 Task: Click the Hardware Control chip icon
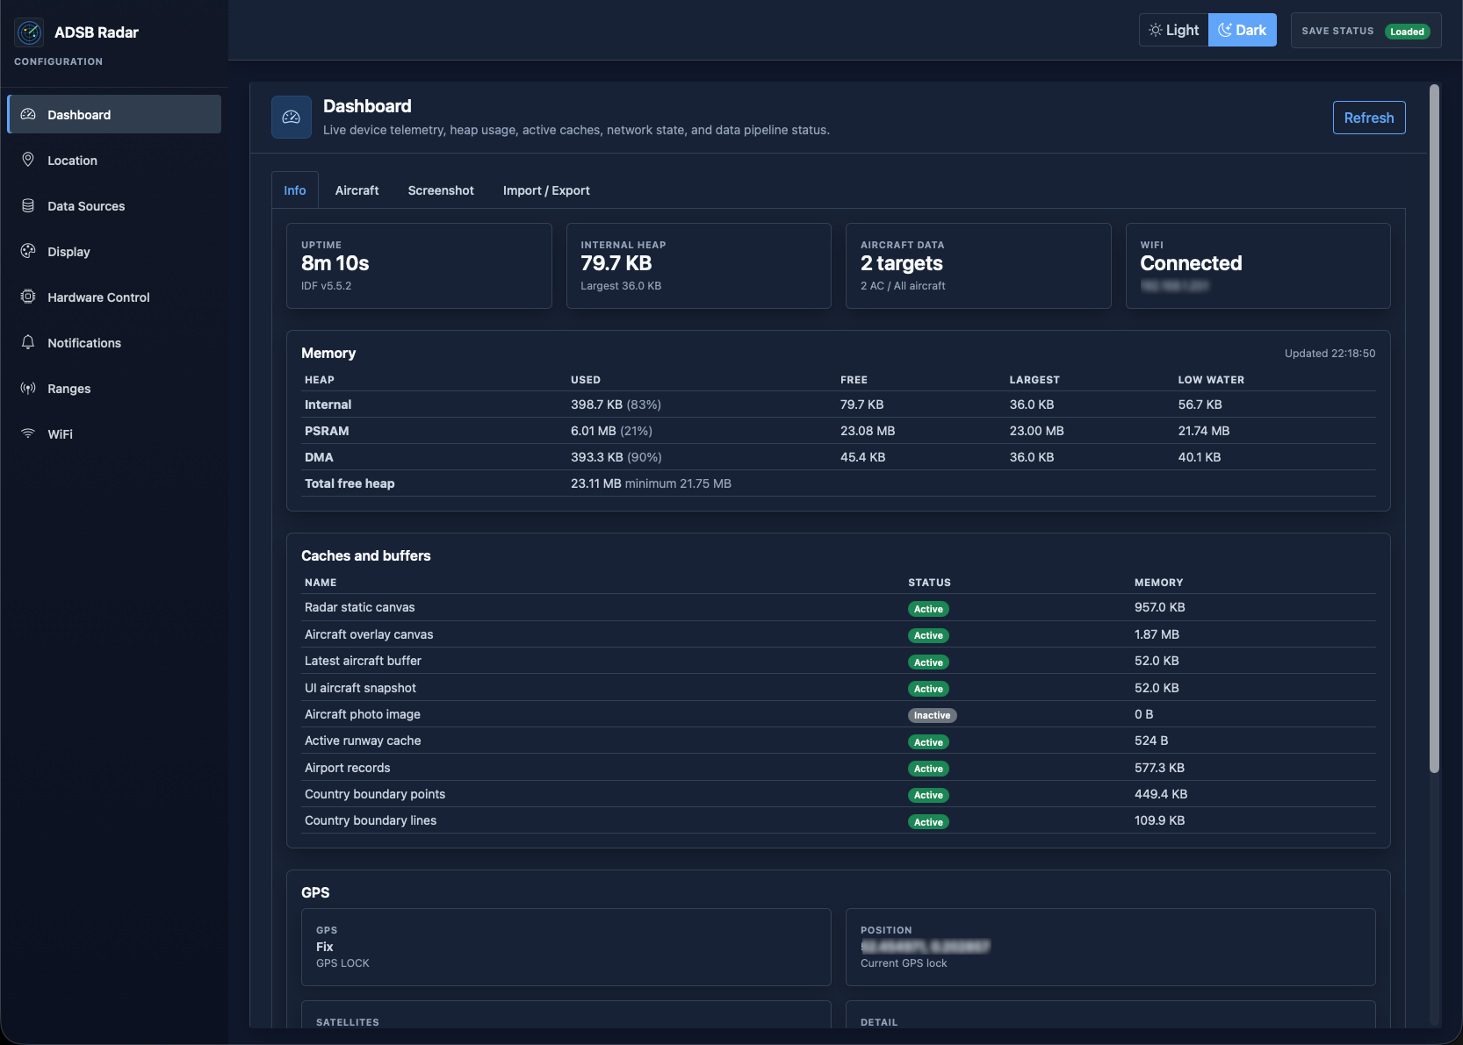pyautogui.click(x=28, y=297)
